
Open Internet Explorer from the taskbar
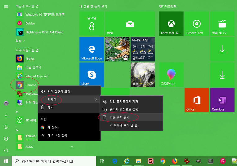[127, 161]
